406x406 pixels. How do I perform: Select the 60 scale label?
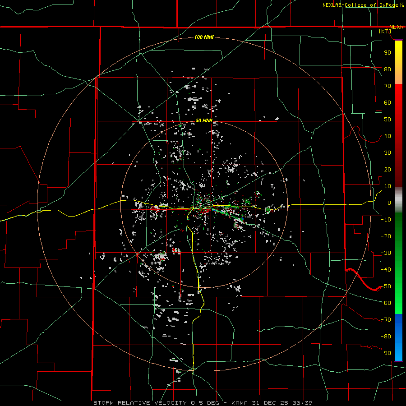click(388, 103)
